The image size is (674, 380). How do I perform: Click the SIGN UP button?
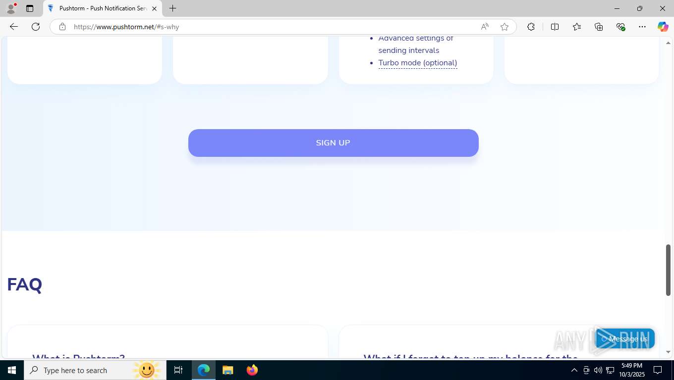333,143
